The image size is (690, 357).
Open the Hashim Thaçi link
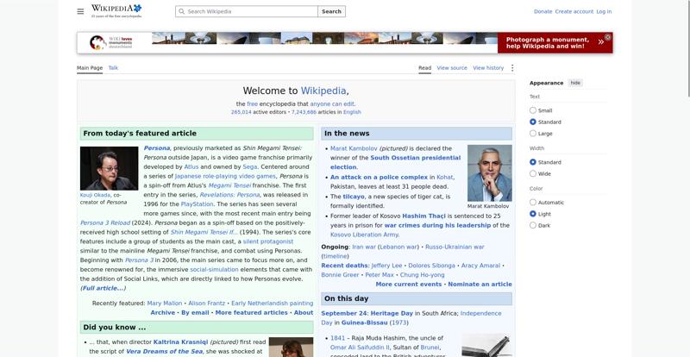423,216
